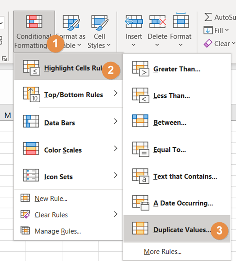Click the Format as Table icon

tap(71, 23)
